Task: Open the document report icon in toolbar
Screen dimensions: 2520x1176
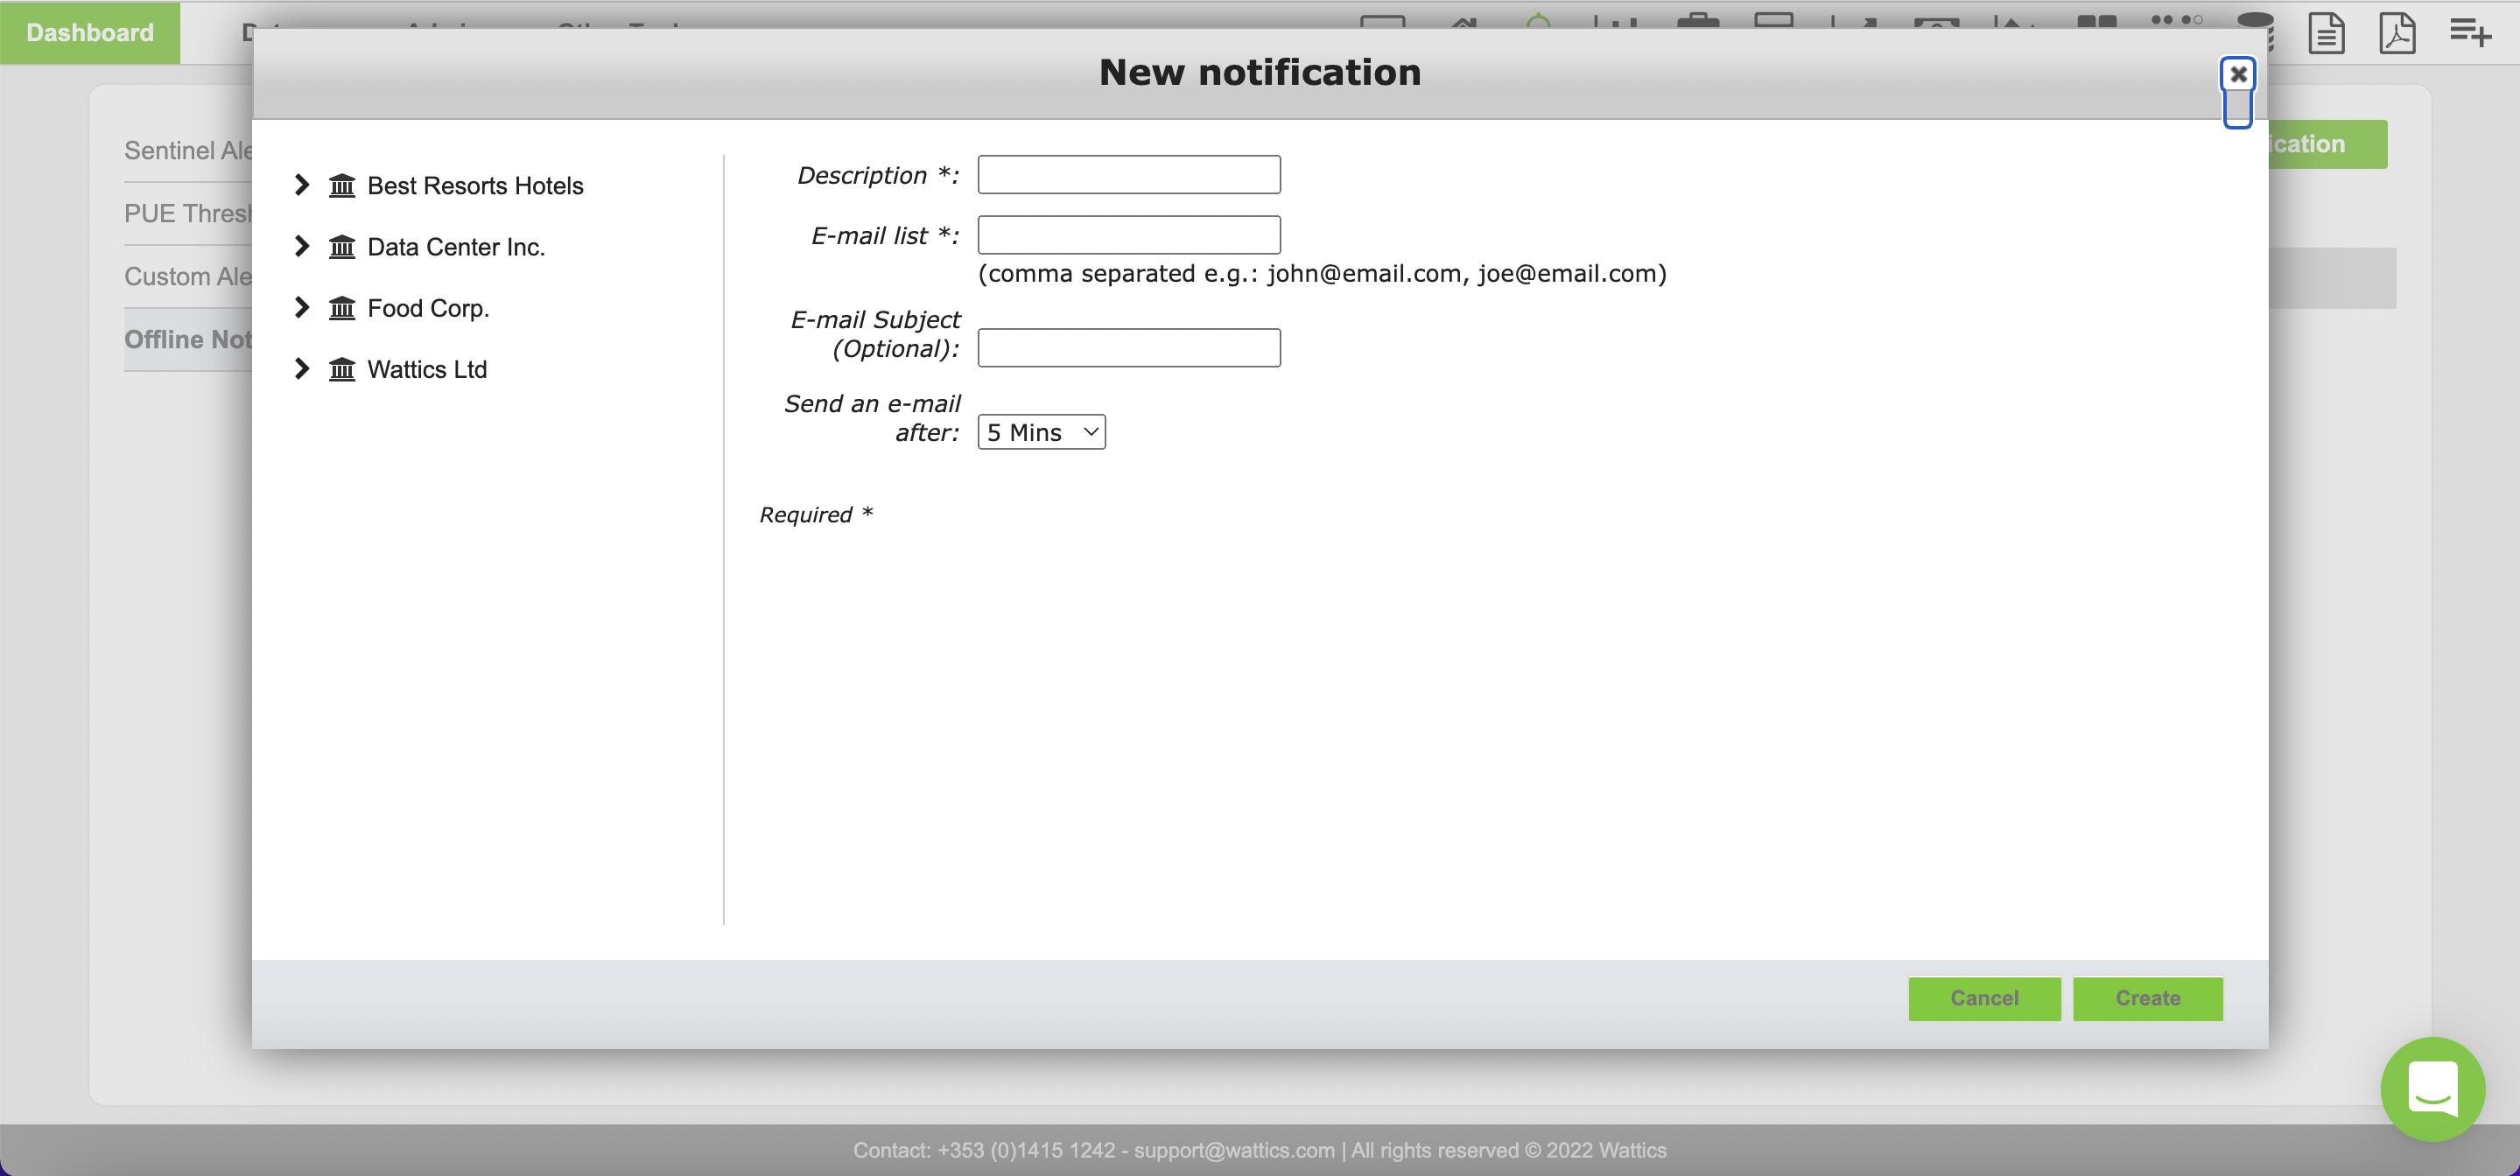Action: click(2326, 33)
